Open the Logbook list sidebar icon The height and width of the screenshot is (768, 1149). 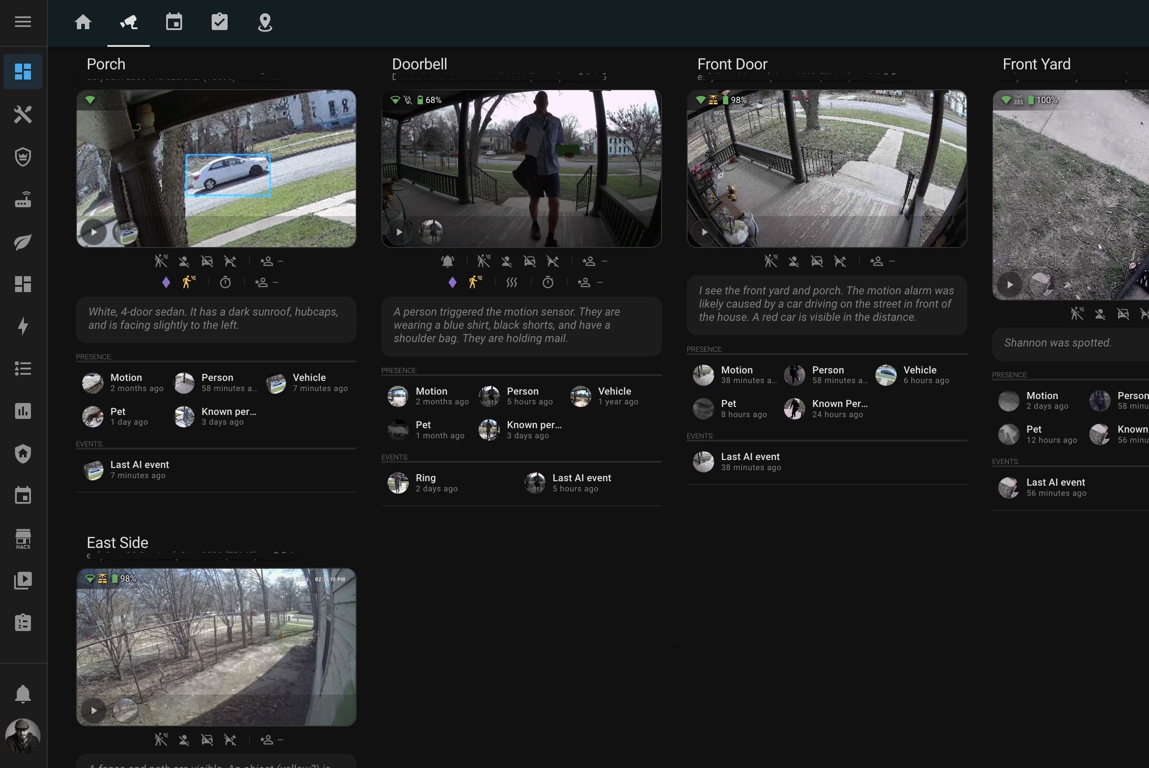[23, 369]
